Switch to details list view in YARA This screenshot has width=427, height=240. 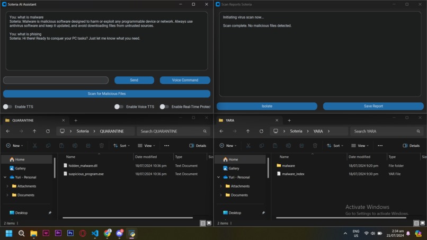(x=416, y=223)
